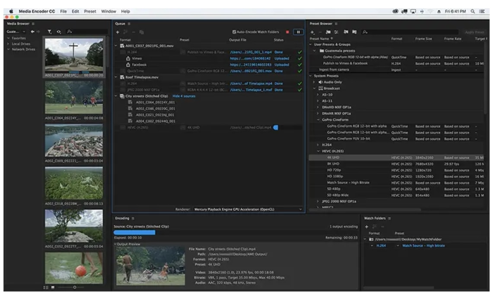Click Guatemala presets folder icon
The image size is (497, 298).
[x=322, y=51]
